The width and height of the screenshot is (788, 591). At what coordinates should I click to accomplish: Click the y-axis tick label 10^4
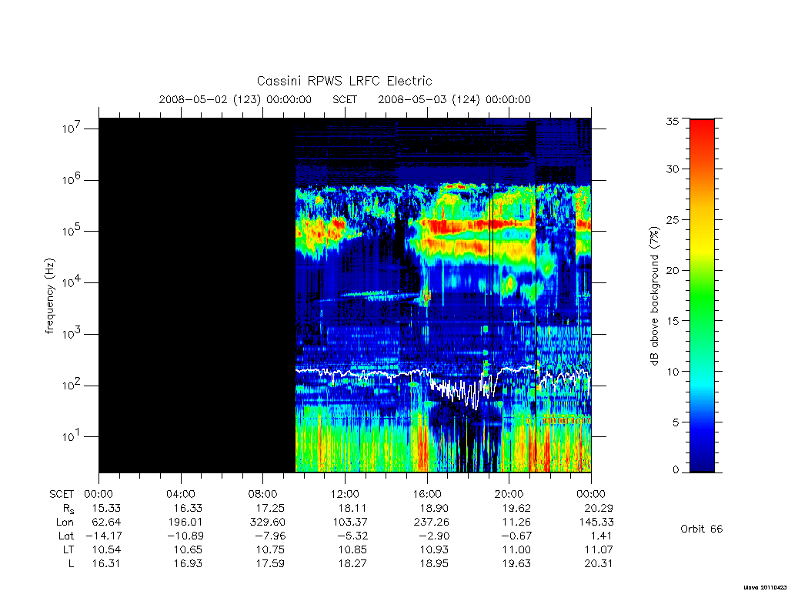pos(72,282)
